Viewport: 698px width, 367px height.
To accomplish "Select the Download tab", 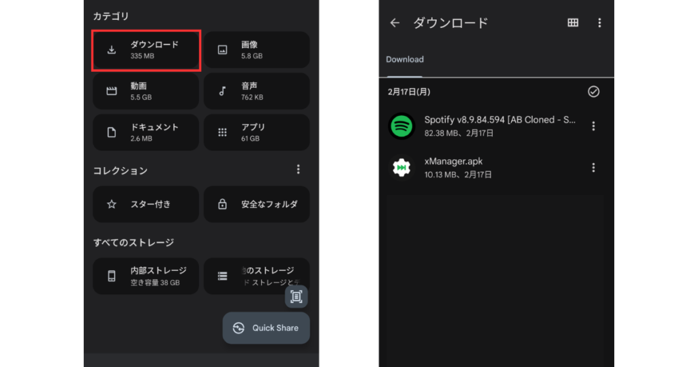I will 405,59.
